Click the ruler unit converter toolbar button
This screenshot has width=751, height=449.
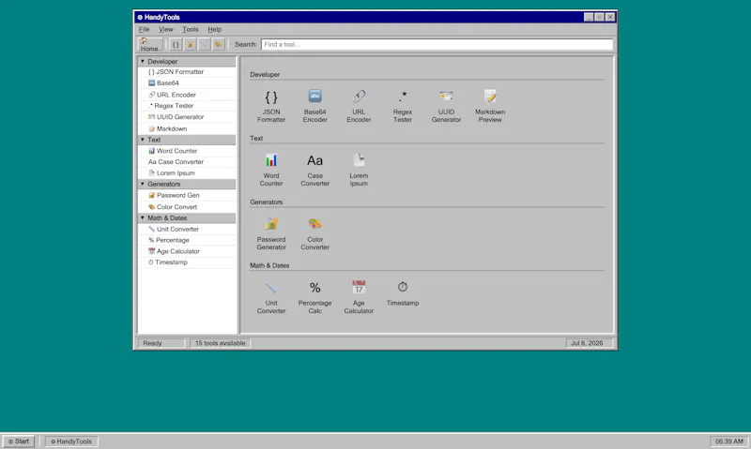tap(205, 44)
